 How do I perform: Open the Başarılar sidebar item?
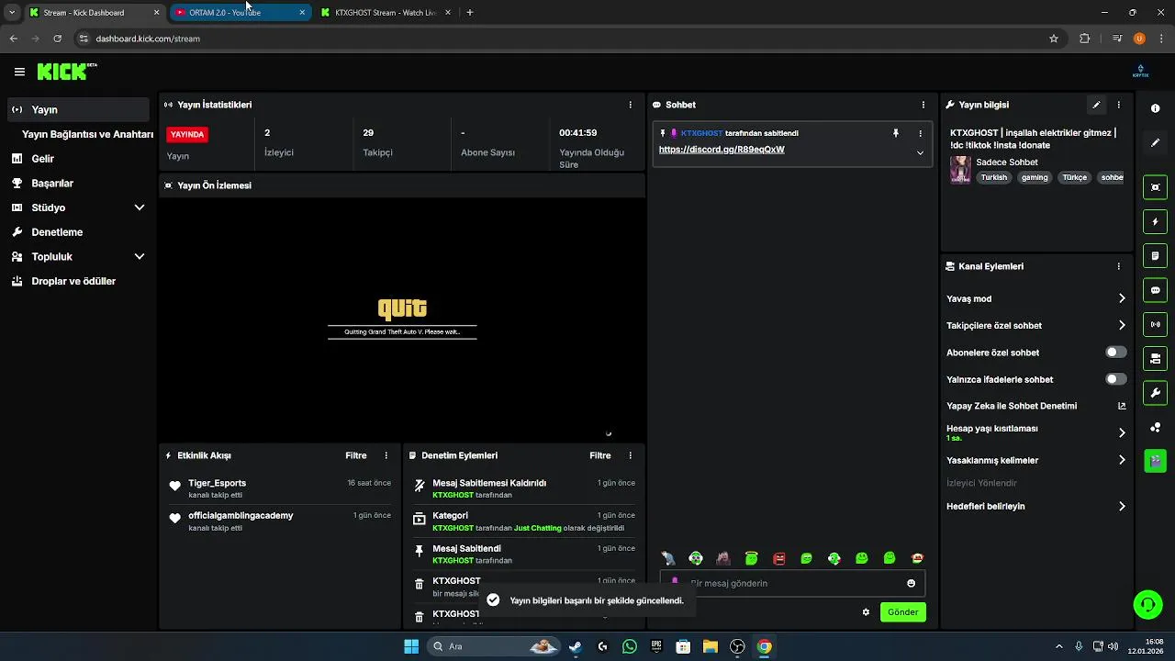[78, 184]
